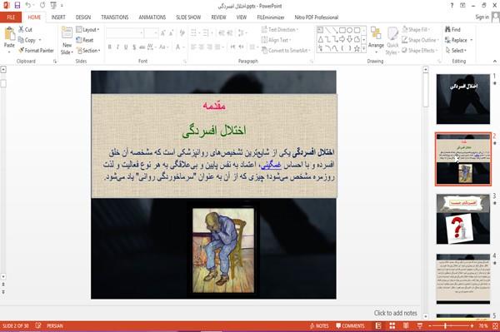Switch to the ANIMATIONS tab
This screenshot has width=500, height=332.
click(152, 17)
